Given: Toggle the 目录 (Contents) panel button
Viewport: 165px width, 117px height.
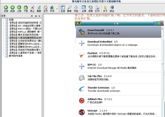Looking at the screenshot, I should (63, 8).
